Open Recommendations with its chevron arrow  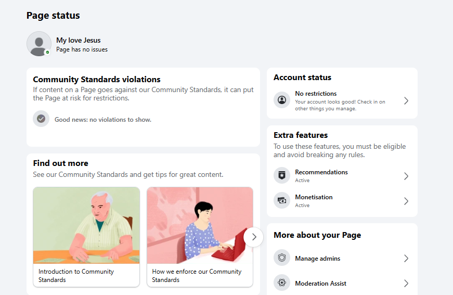406,176
